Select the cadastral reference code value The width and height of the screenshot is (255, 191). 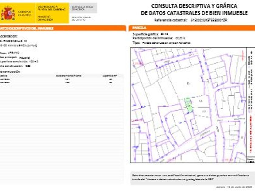point(209,20)
